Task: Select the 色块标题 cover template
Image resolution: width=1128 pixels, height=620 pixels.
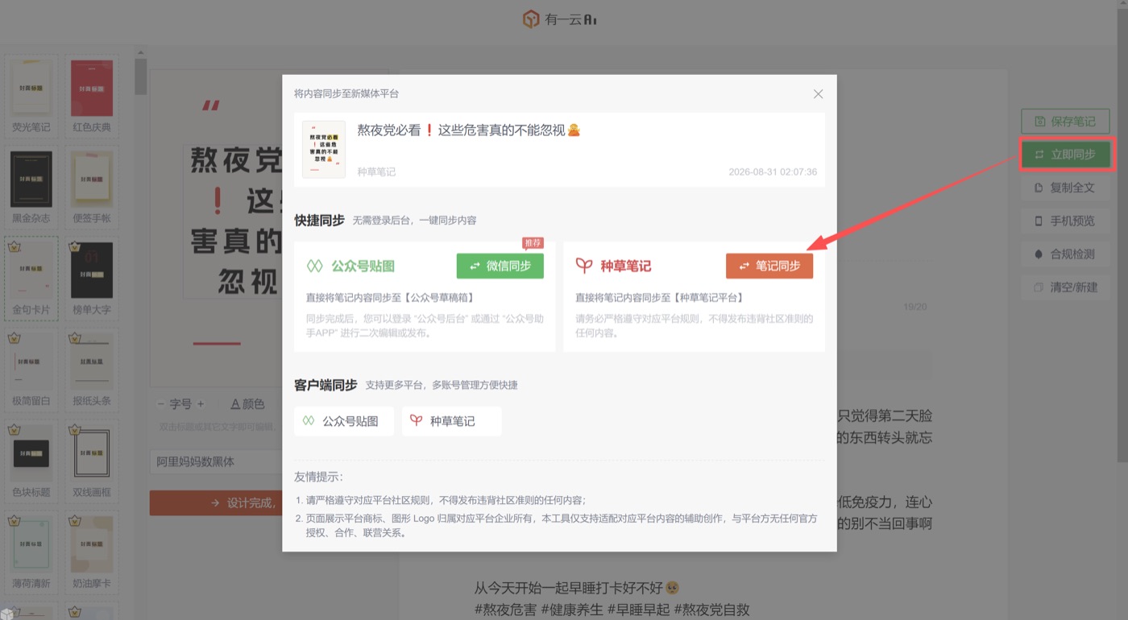Action: click(31, 461)
